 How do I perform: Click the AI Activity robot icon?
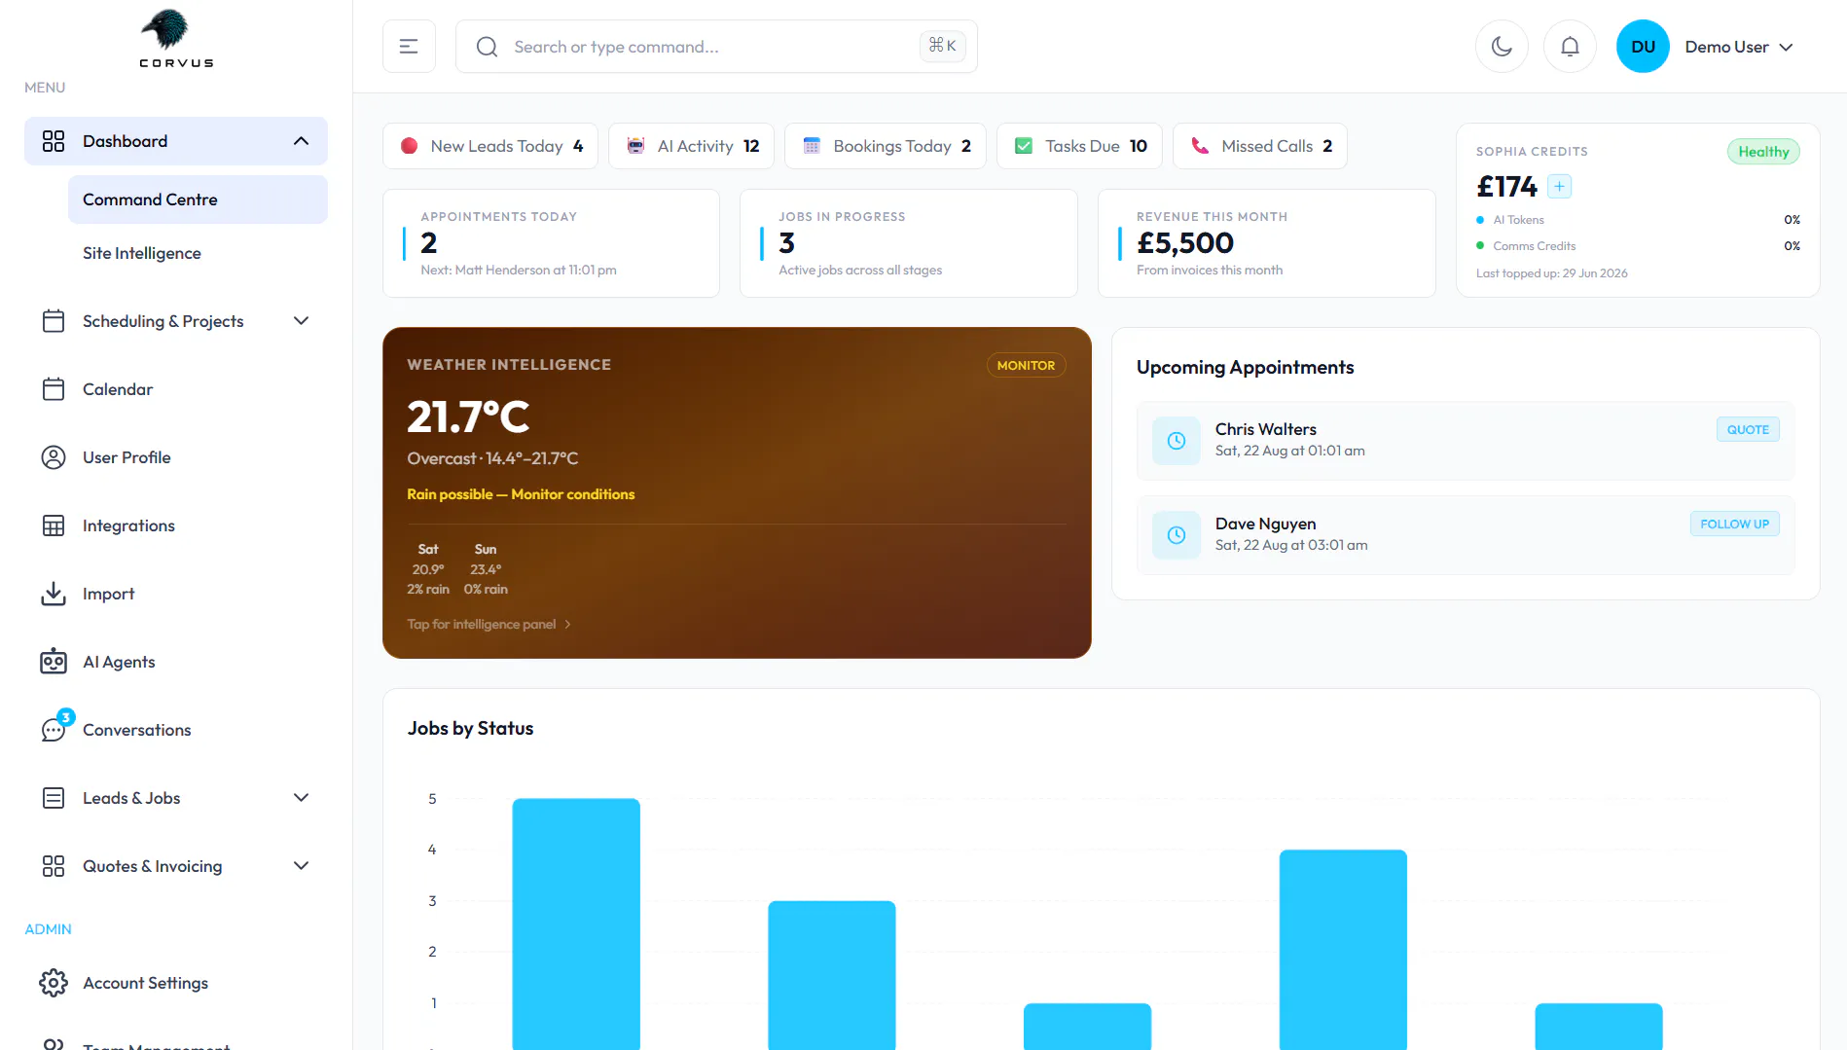(635, 146)
